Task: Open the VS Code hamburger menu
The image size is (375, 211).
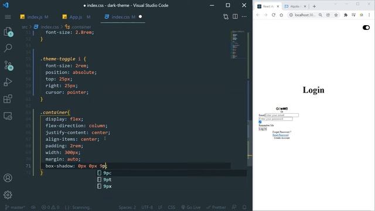Action: tap(8, 17)
